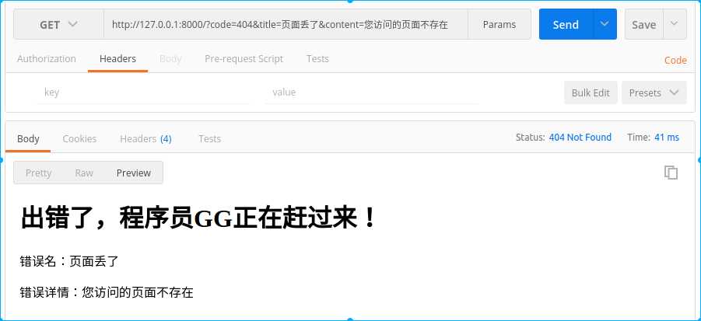Click the 41 ms response time
The image size is (701, 321).
tap(667, 138)
